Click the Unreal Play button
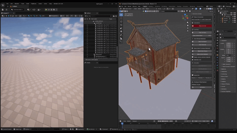 point(46,10)
